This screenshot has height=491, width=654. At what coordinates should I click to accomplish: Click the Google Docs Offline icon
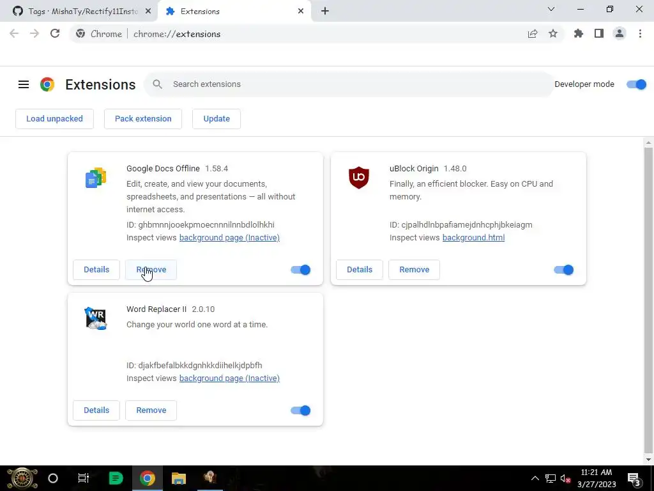coord(96,178)
